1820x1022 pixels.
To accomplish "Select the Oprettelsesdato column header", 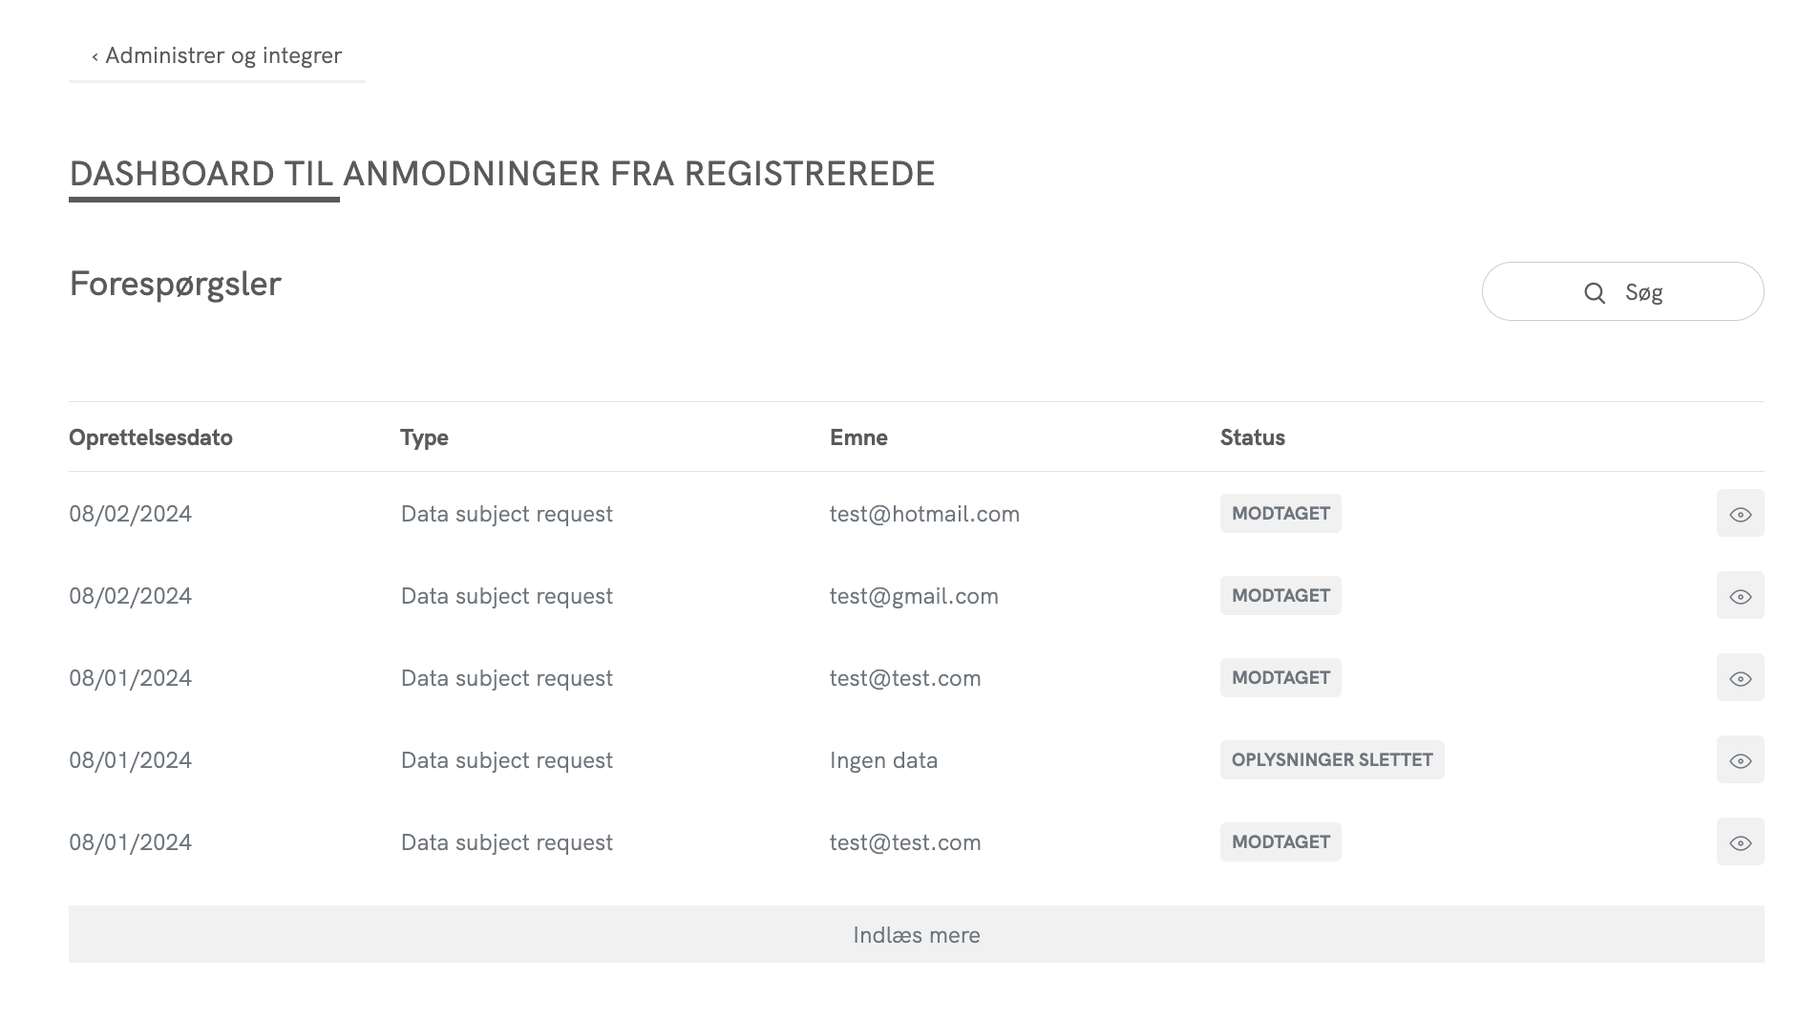I will (x=151, y=437).
